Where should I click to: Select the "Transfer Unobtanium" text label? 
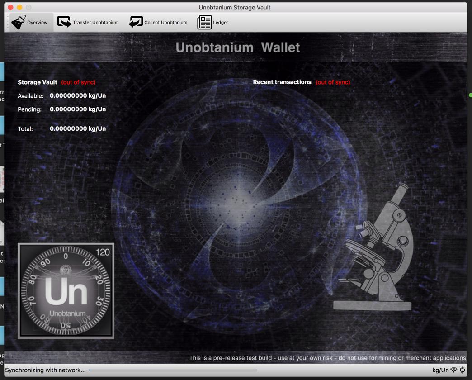click(96, 23)
